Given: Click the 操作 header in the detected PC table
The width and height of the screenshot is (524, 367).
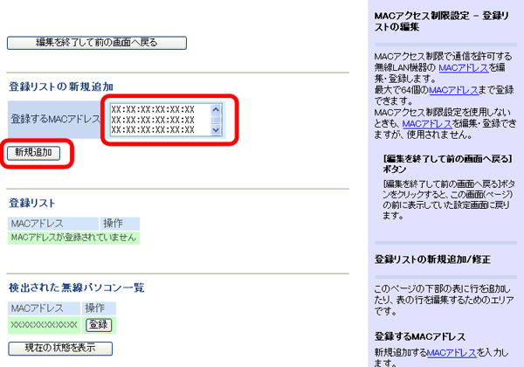Looking at the screenshot, I should point(99,308).
